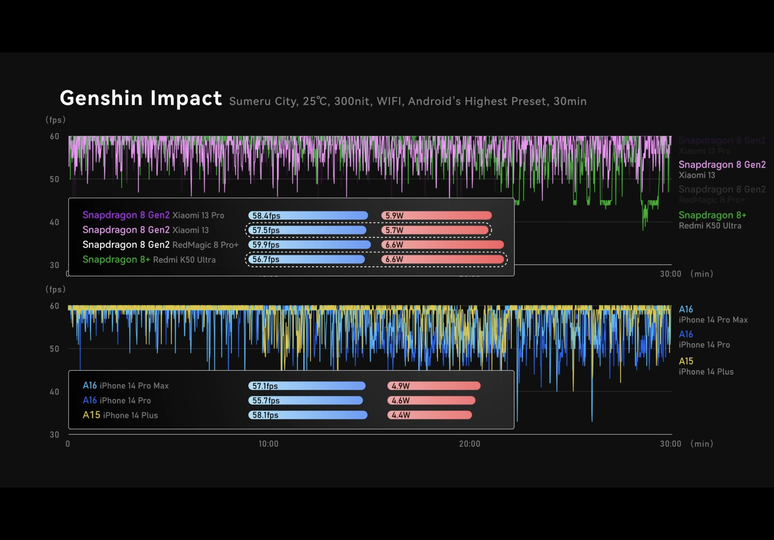This screenshot has width=774, height=540.
Task: Click the 58.4fps bar for Xiaomi 13 Pro
Action: click(x=308, y=216)
